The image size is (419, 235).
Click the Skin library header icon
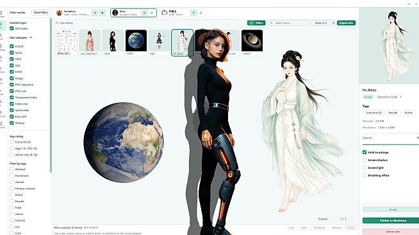[57, 23]
